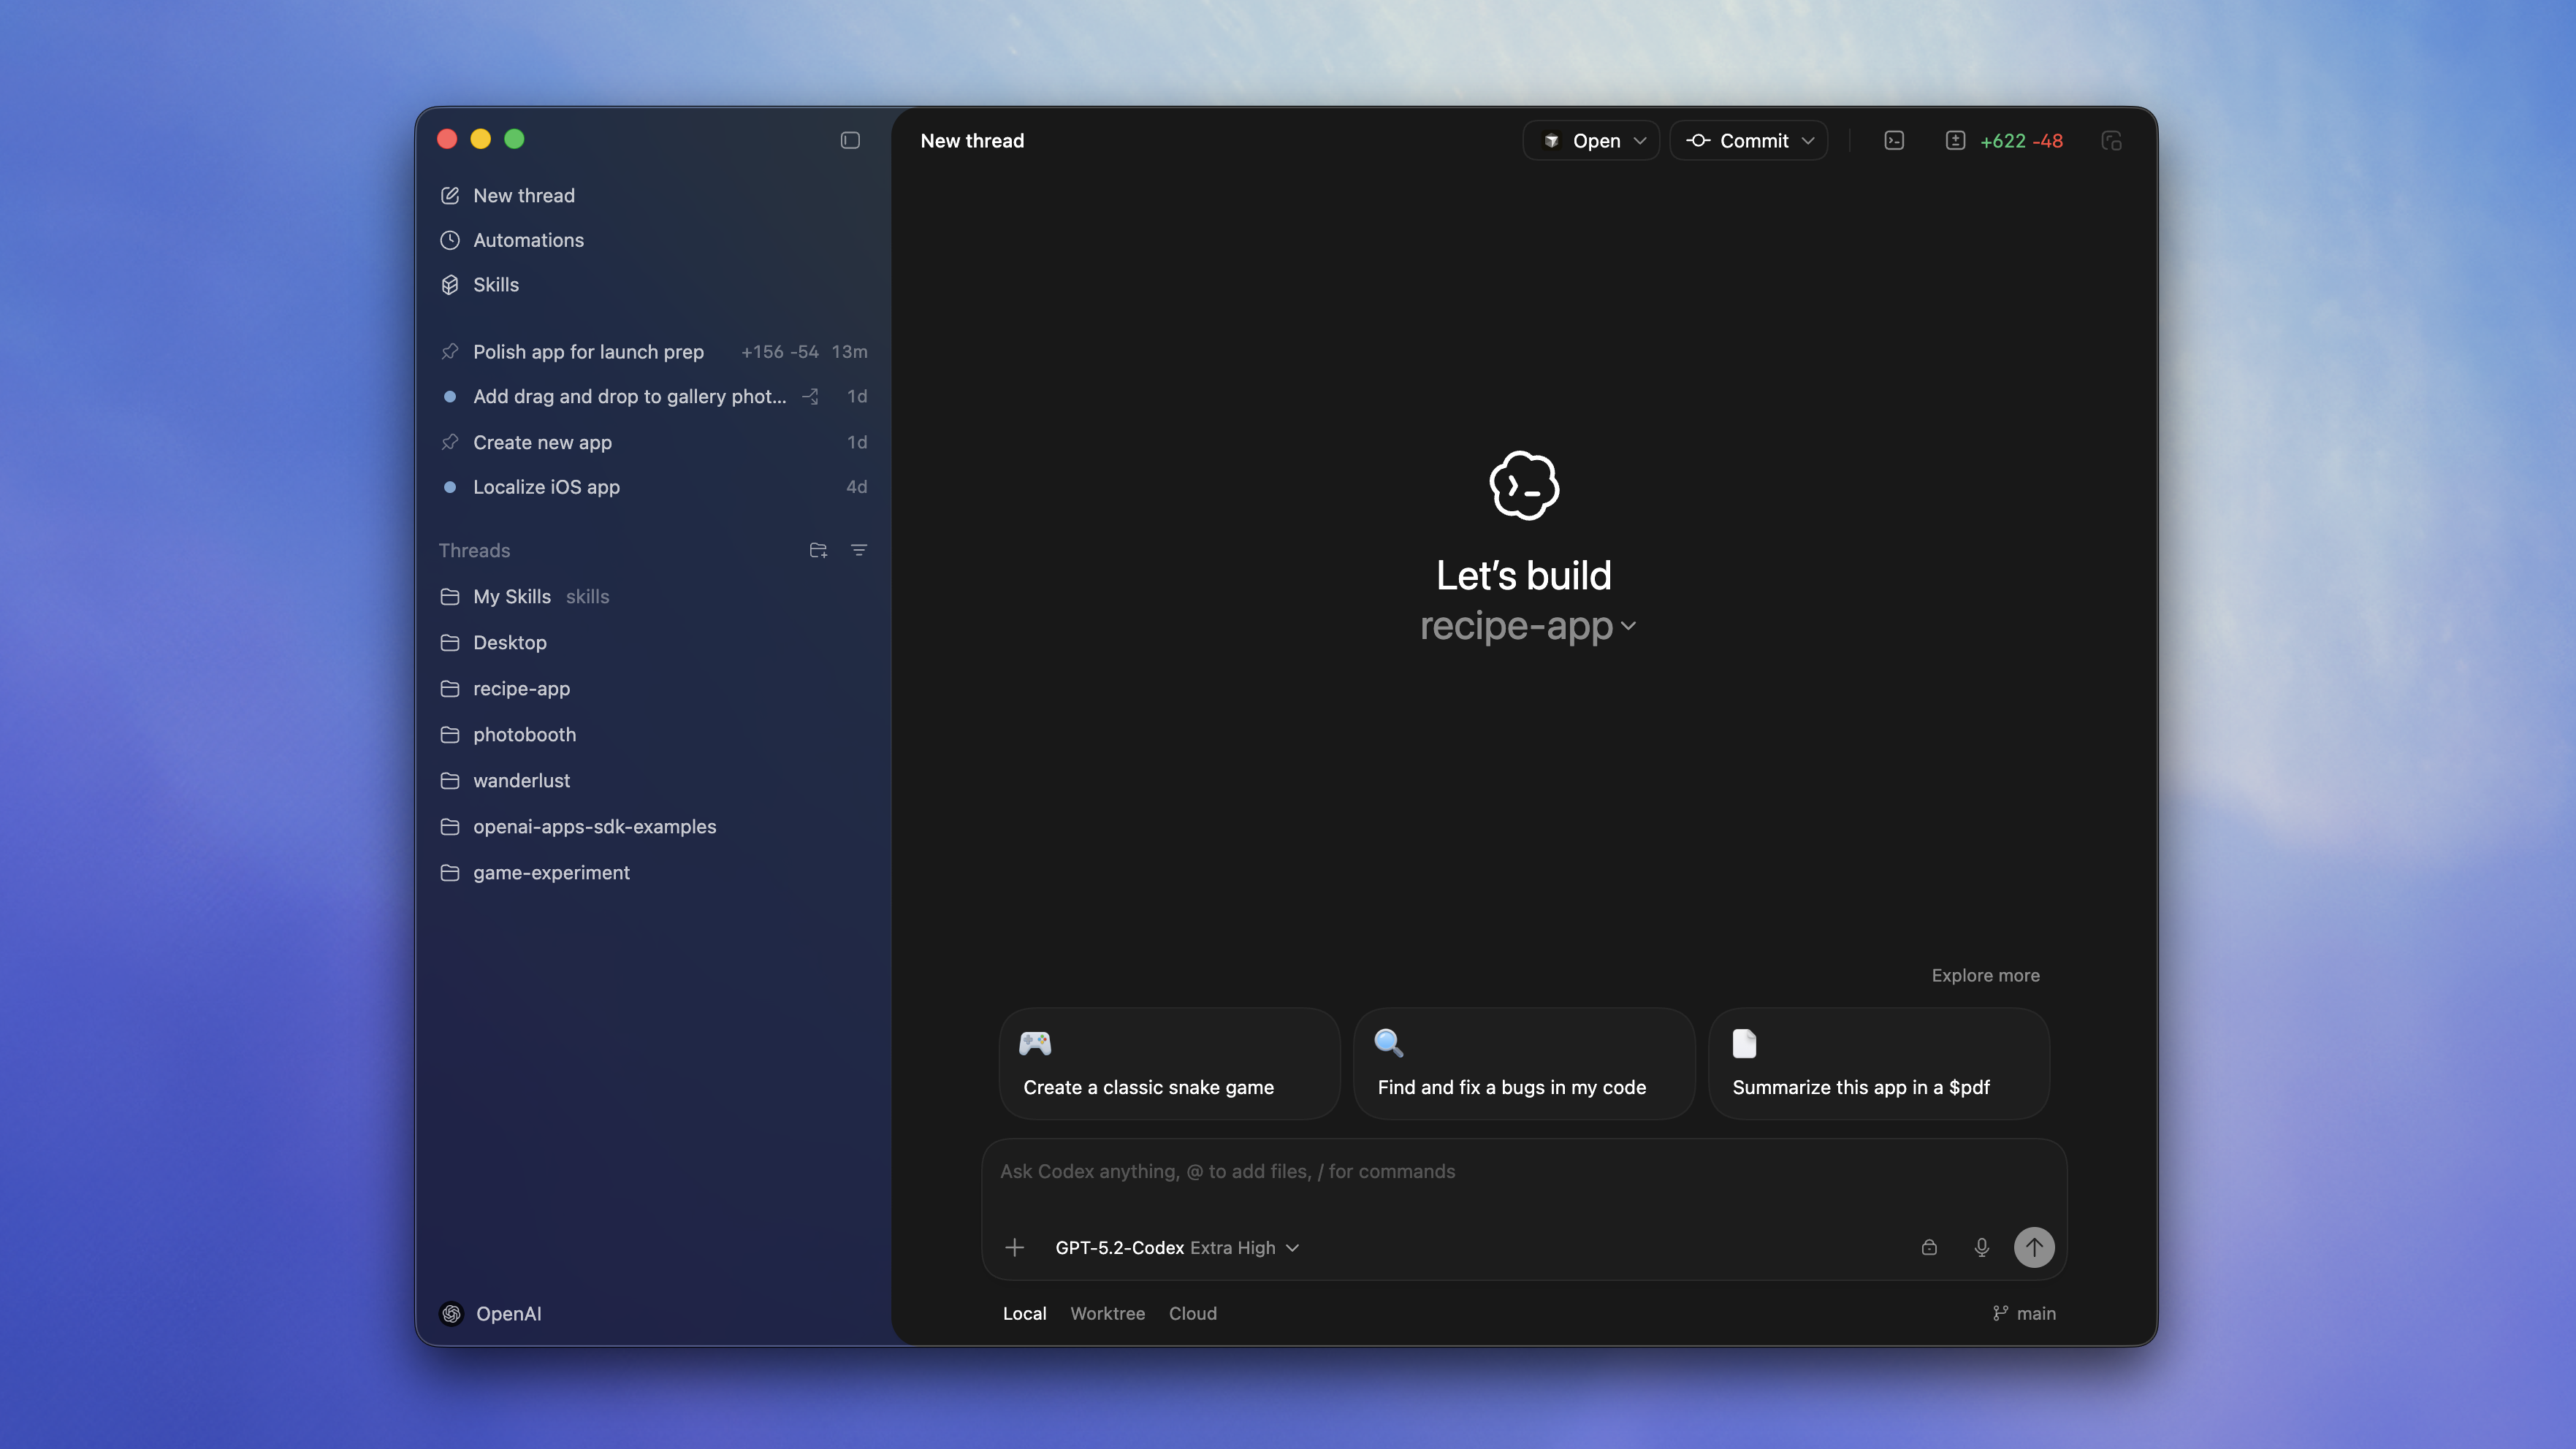Open the Threads filter icon
Image resolution: width=2576 pixels, height=1449 pixels.
pos(860,550)
